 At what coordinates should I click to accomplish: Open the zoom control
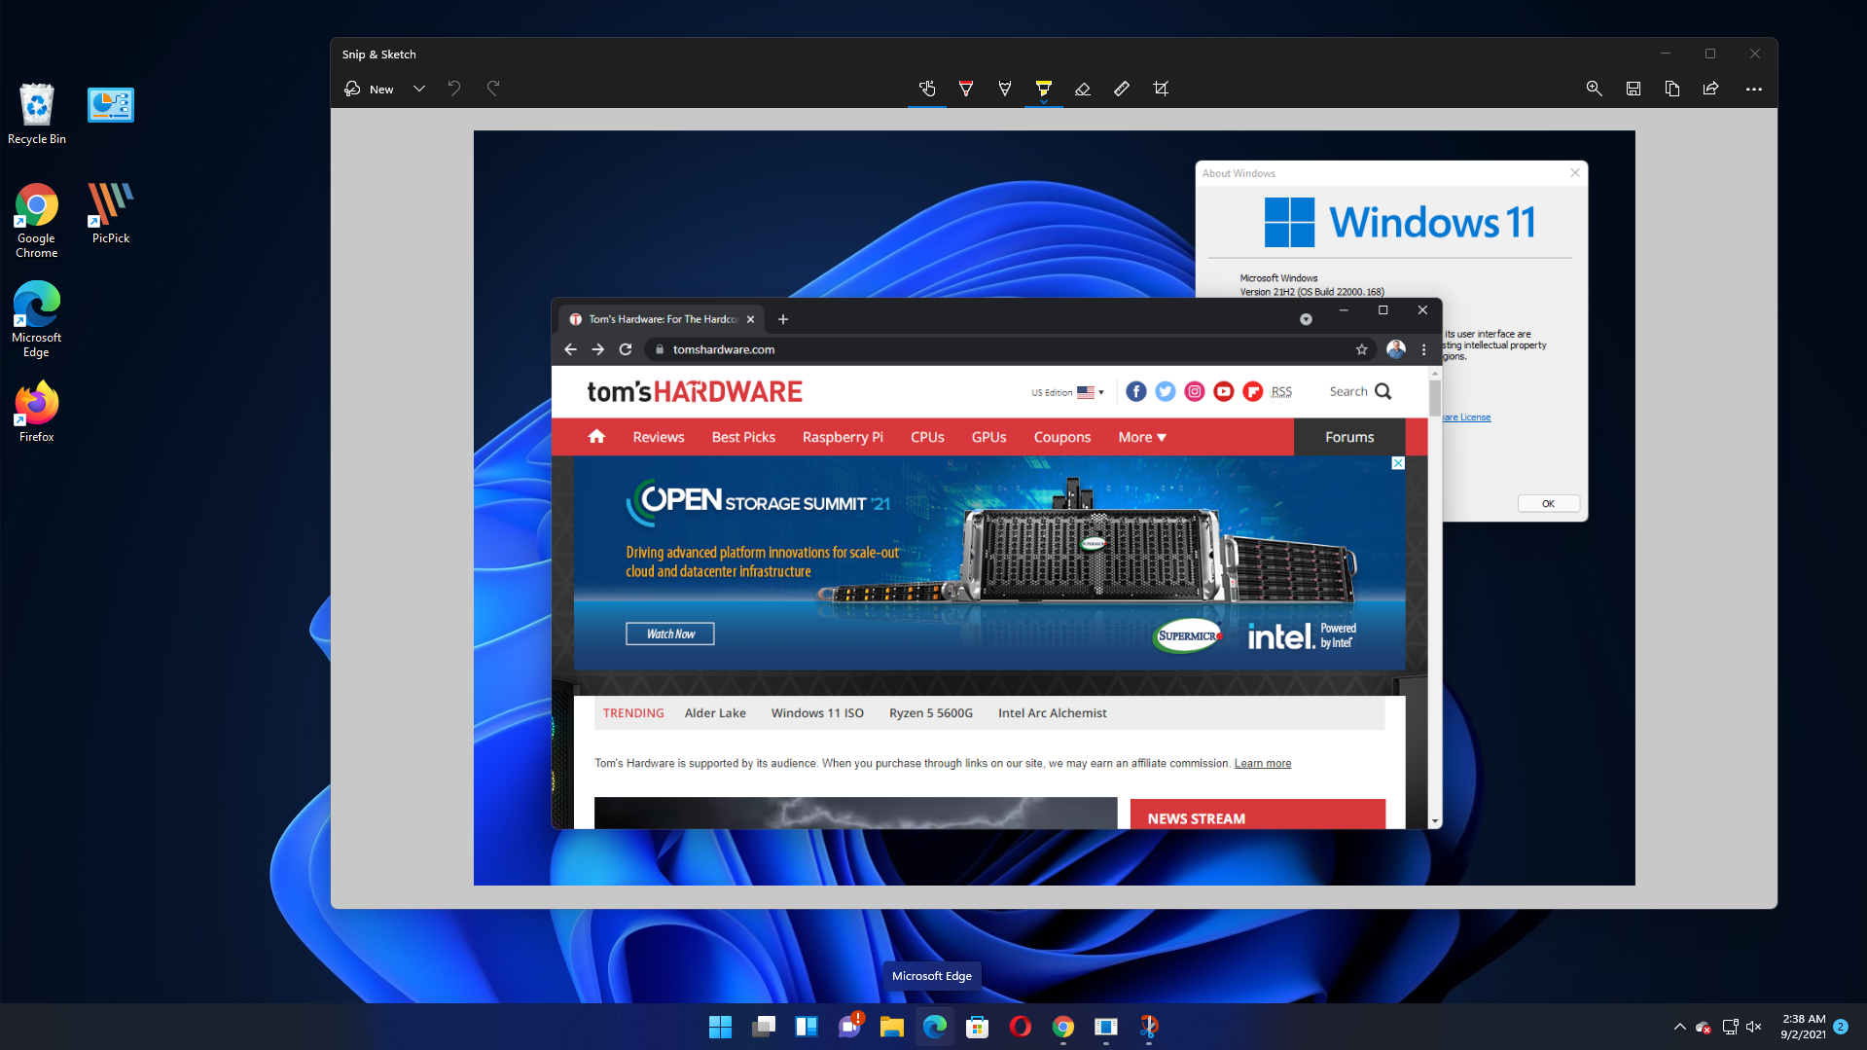[1594, 89]
